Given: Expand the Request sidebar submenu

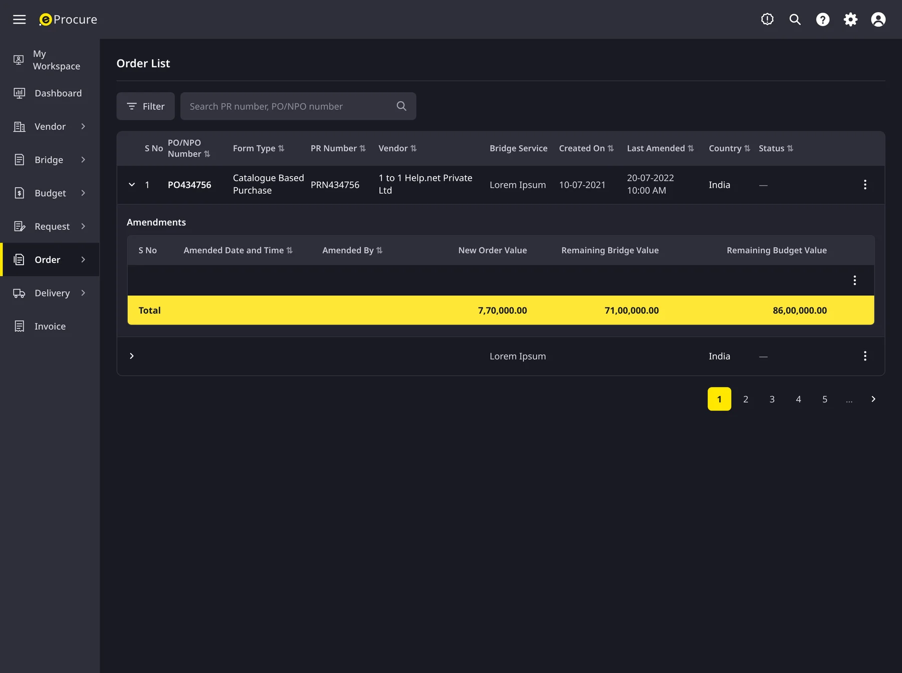Looking at the screenshot, I should click(x=83, y=226).
